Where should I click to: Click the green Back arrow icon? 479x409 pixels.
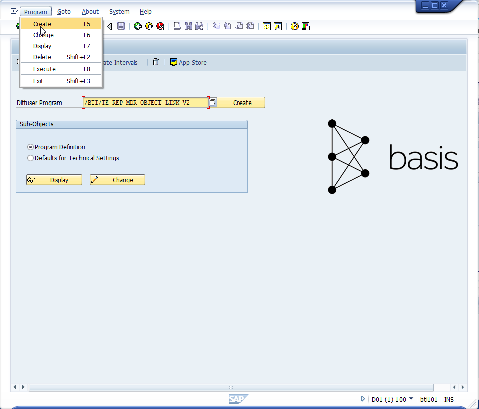[138, 26]
